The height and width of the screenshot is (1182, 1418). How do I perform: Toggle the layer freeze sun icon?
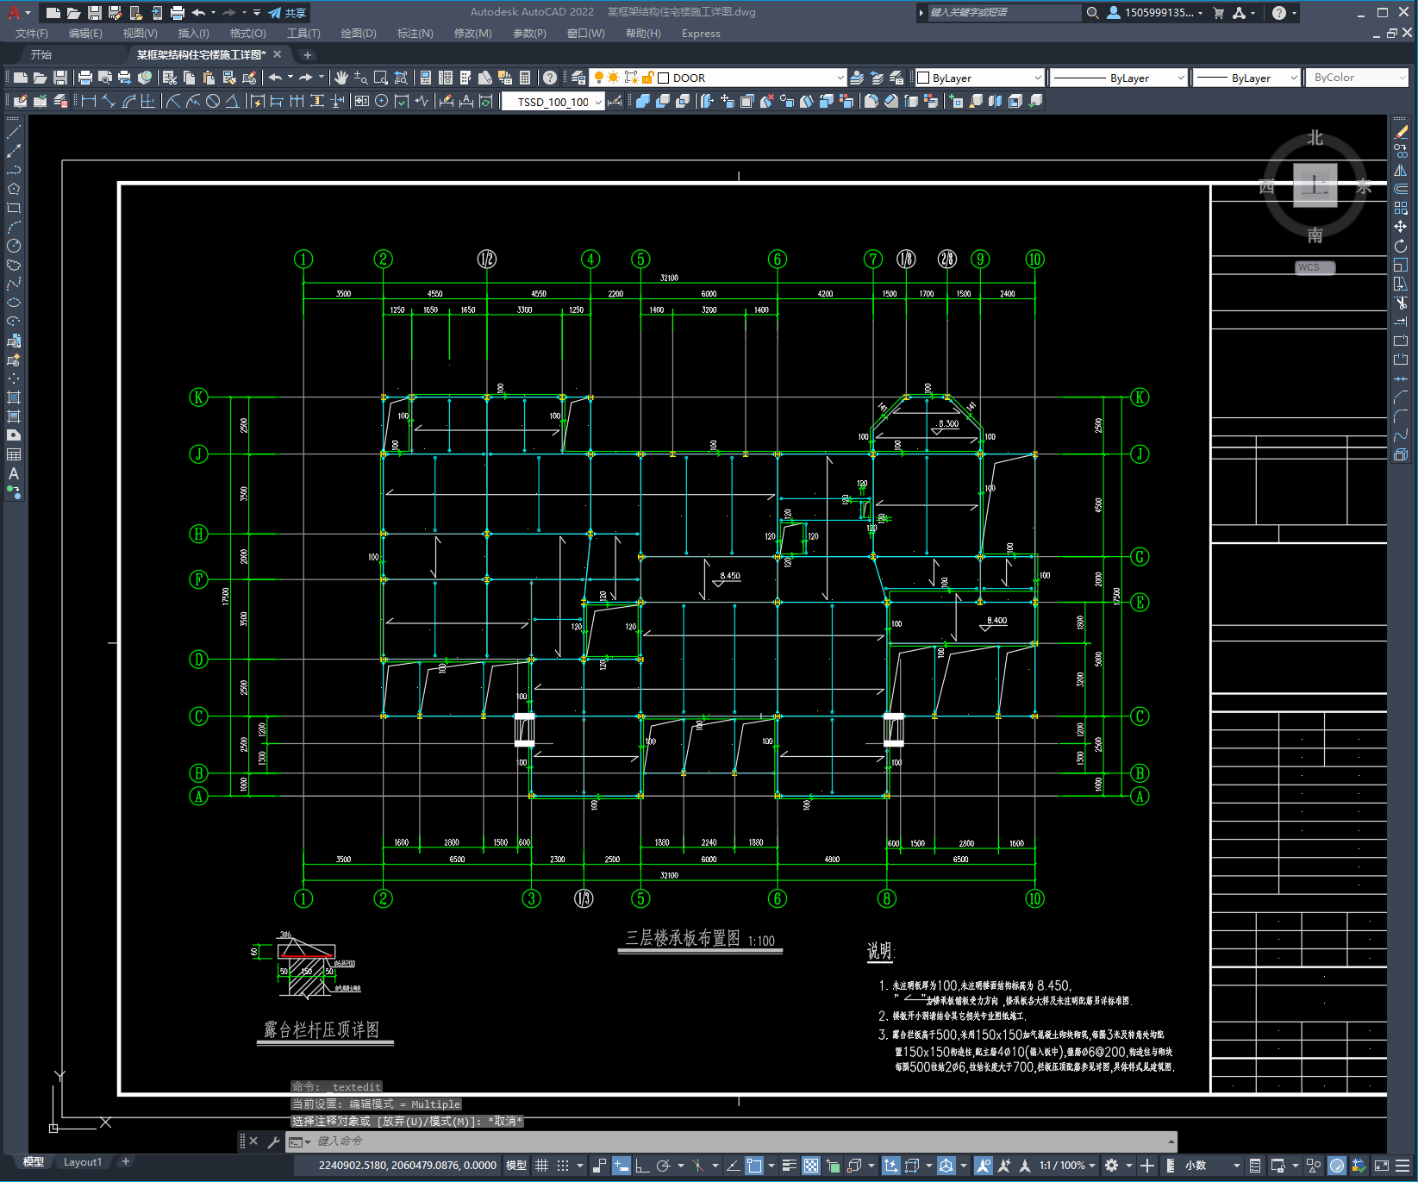613,78
